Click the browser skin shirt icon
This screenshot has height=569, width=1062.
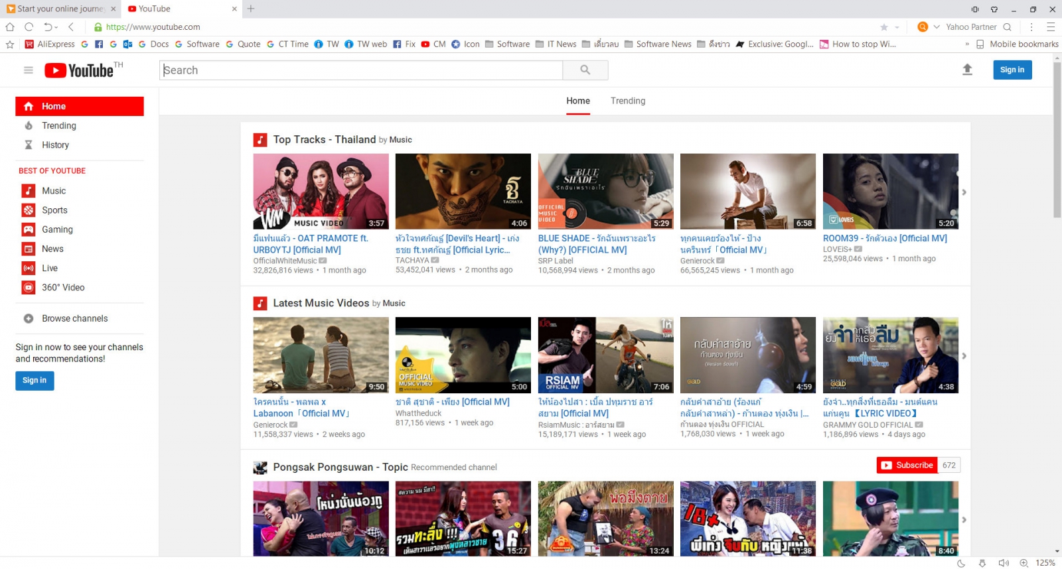pyautogui.click(x=994, y=9)
